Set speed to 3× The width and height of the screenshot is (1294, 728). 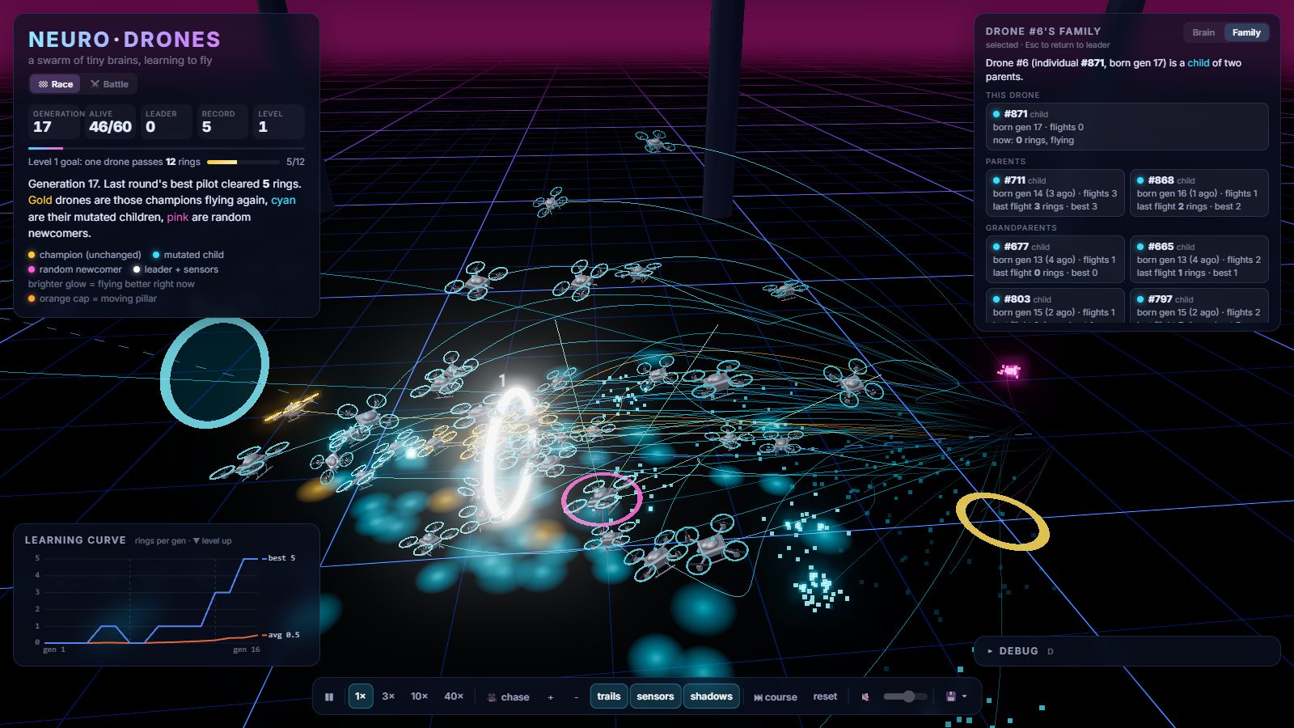388,696
